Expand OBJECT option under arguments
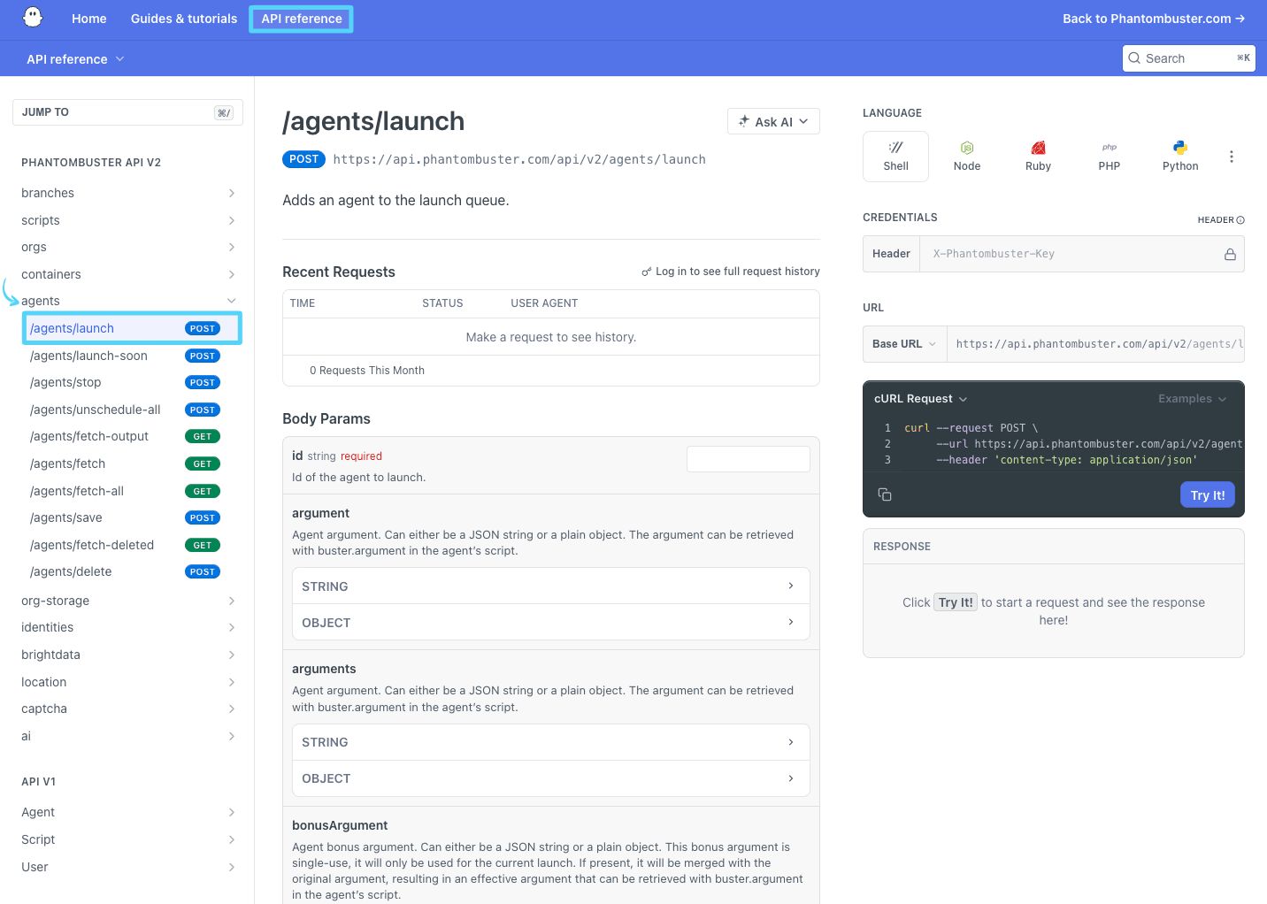Viewport: 1267px width, 904px height. 550,778
